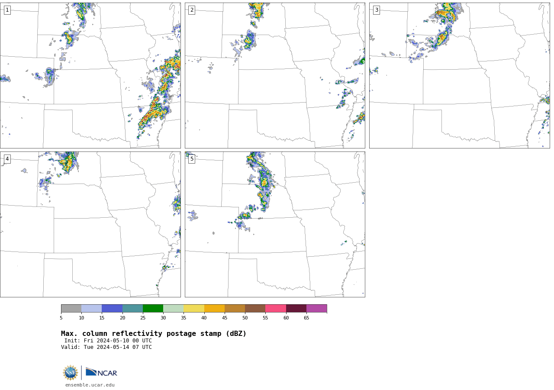Click the NSF logo
Image resolution: width=554 pixels, height=390 pixels.
[70, 373]
